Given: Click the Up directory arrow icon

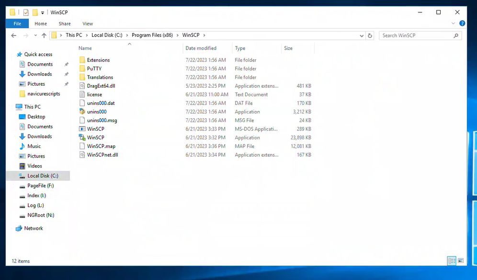Looking at the screenshot, I should pyautogui.click(x=44, y=35).
